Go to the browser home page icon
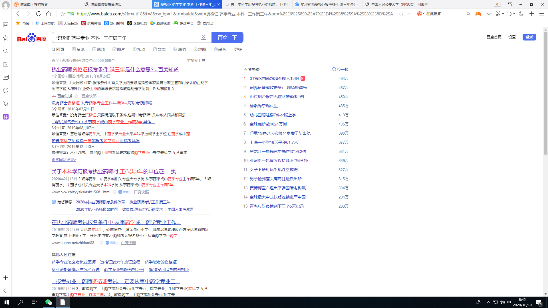The image size is (548, 308). pyautogui.click(x=49, y=14)
